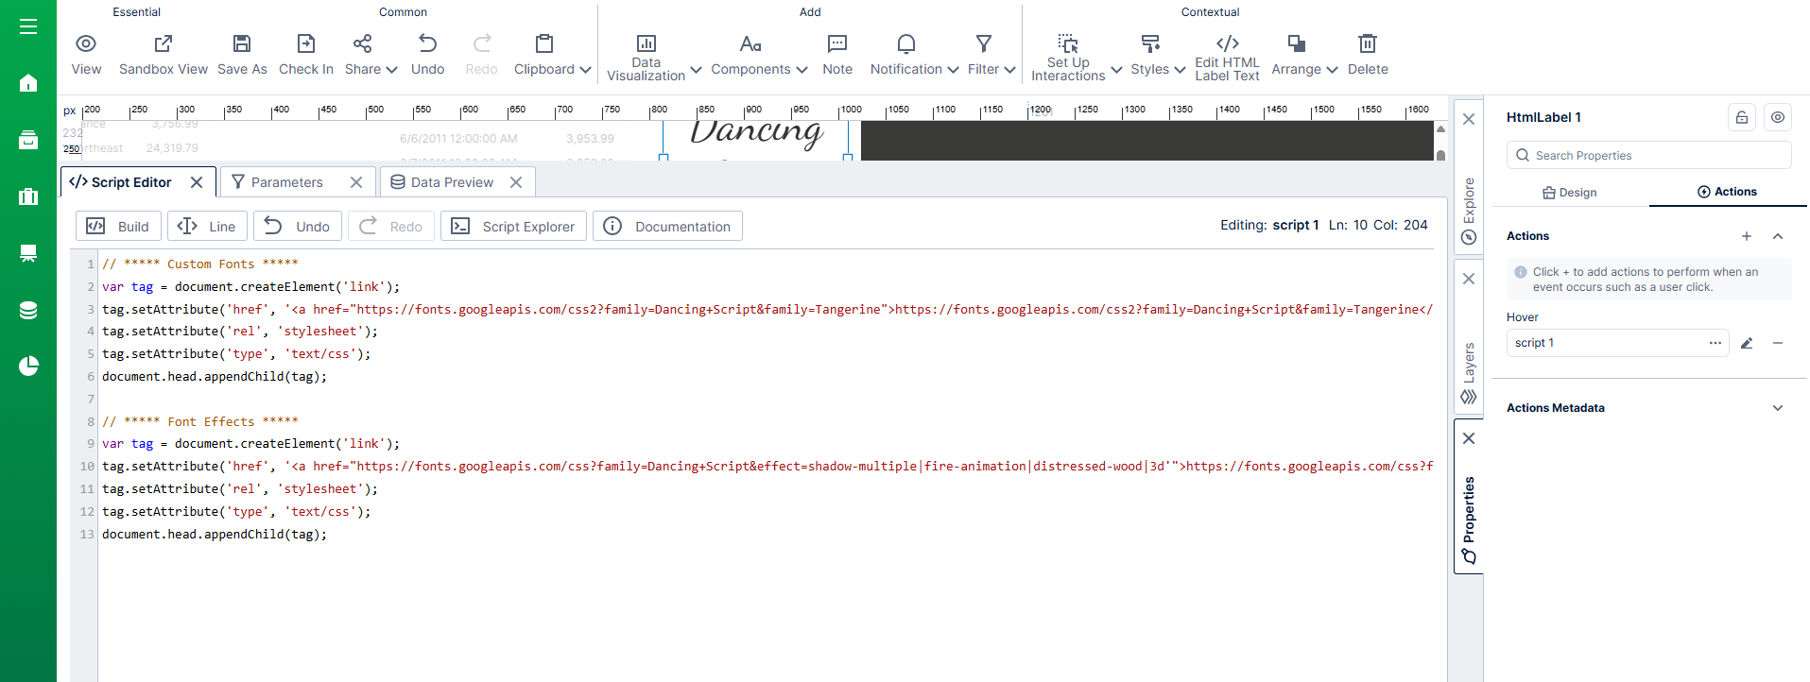Image resolution: width=1810 pixels, height=682 pixels.
Task: Collapse the Actions section
Action: pos(1778,236)
